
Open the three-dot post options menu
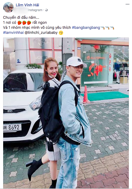[127, 4]
